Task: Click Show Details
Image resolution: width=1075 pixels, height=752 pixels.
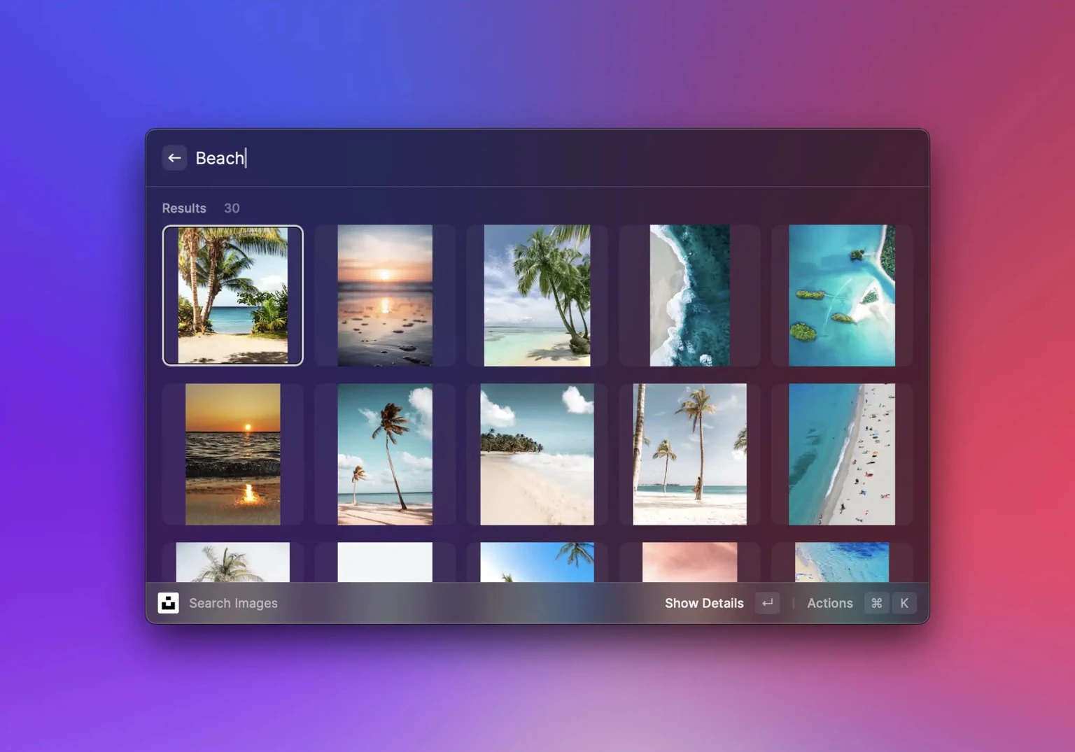Action: tap(704, 603)
